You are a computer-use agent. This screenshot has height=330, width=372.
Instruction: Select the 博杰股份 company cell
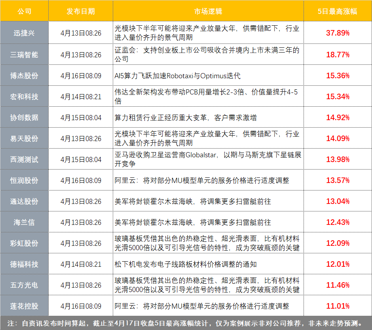pos(24,75)
